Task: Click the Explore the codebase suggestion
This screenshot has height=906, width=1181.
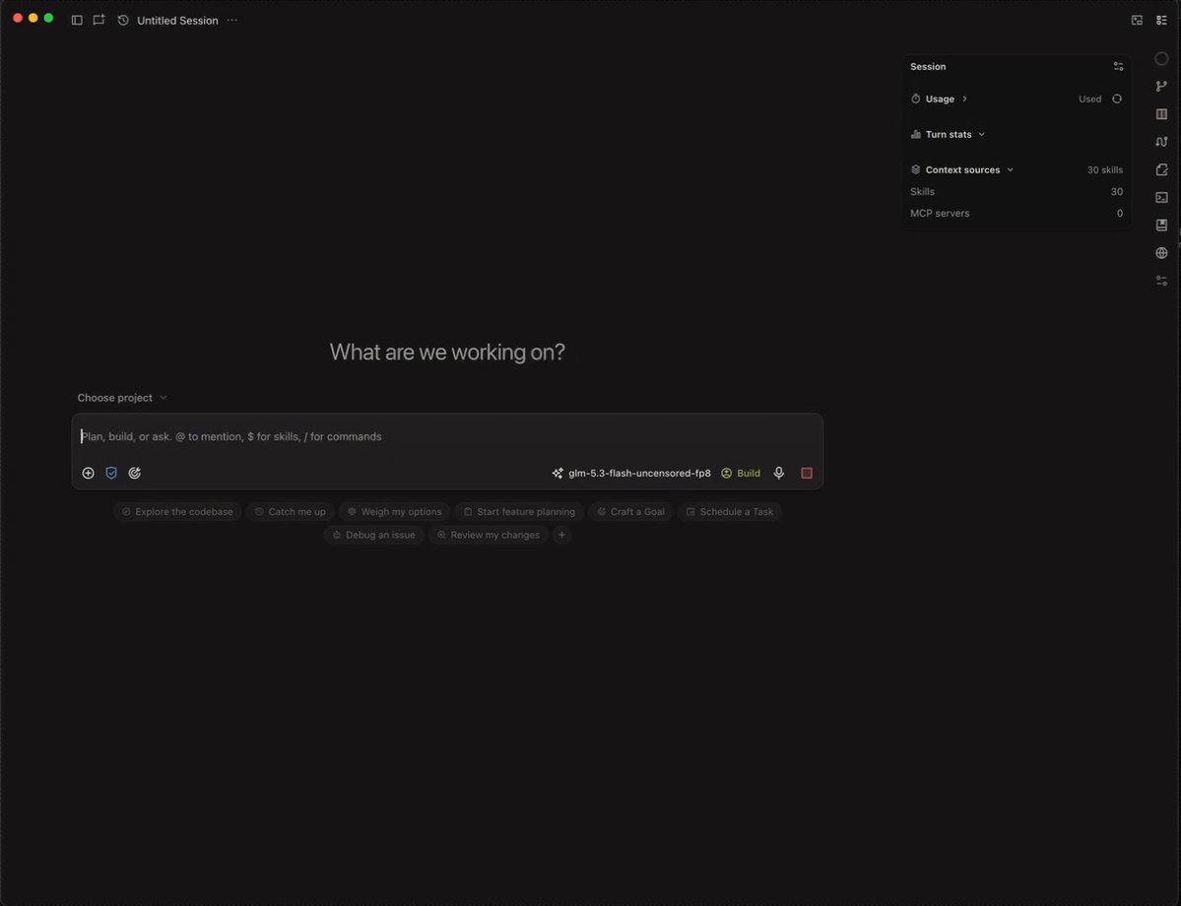Action: click(177, 511)
